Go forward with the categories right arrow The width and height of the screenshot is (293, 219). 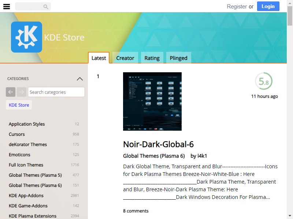22,92
